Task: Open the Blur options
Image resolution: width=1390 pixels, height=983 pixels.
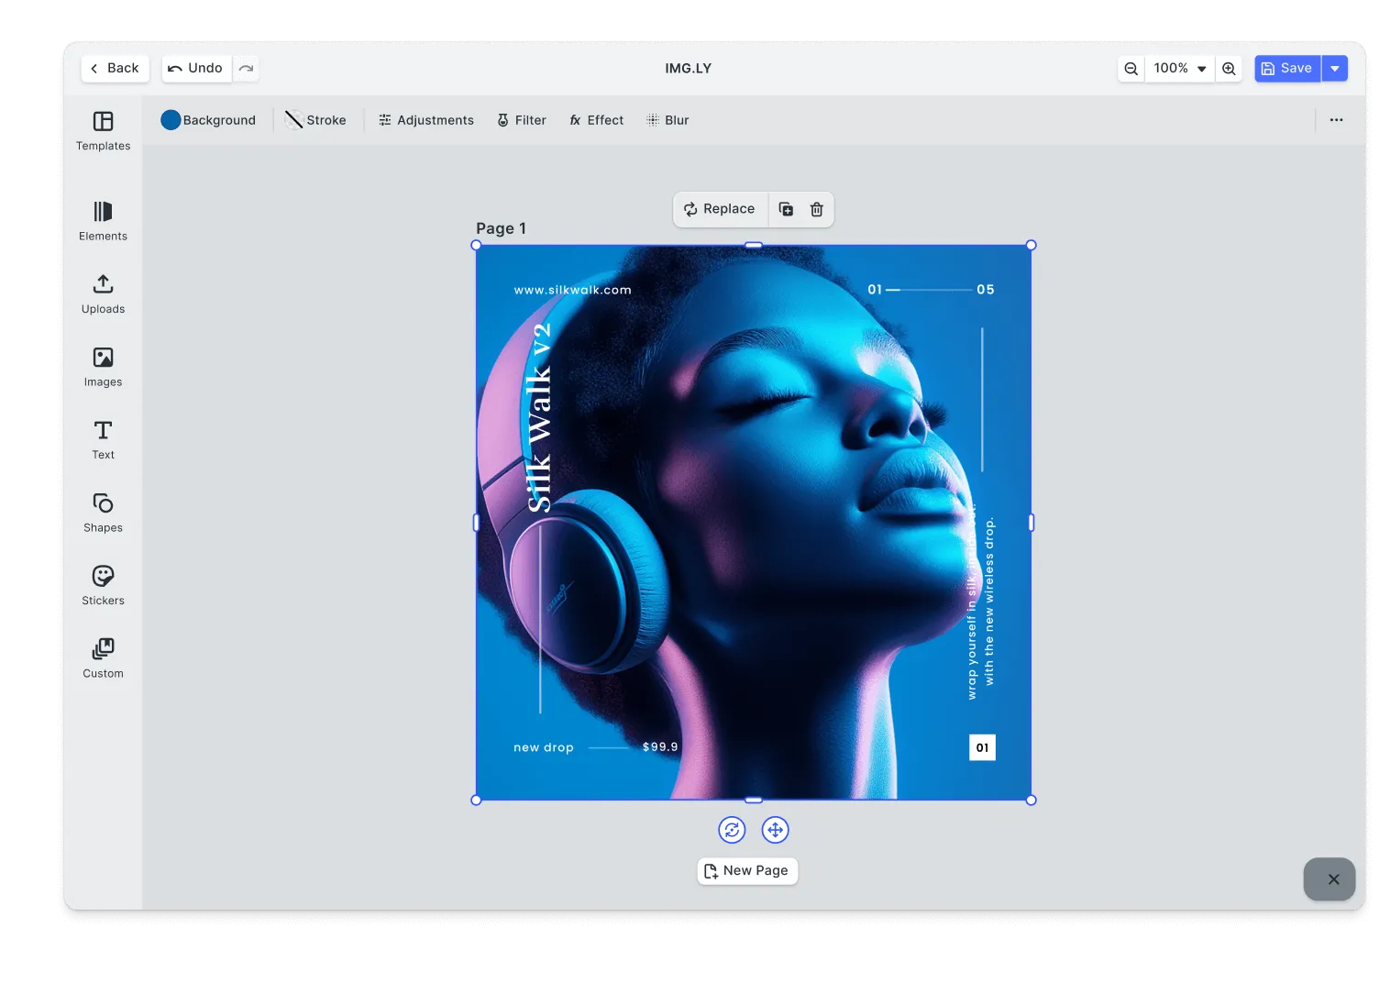Action: pyautogui.click(x=667, y=120)
